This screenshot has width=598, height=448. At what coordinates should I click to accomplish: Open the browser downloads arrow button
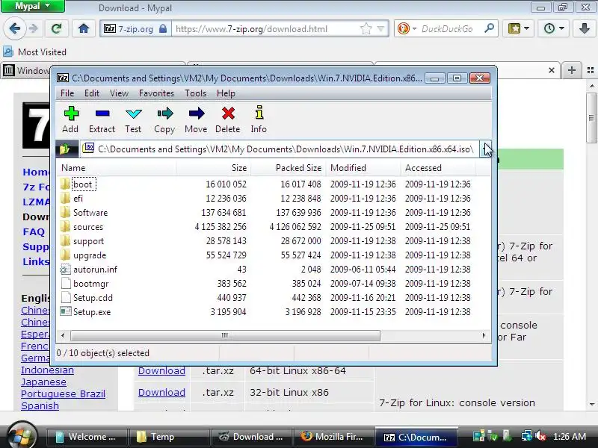click(584, 28)
